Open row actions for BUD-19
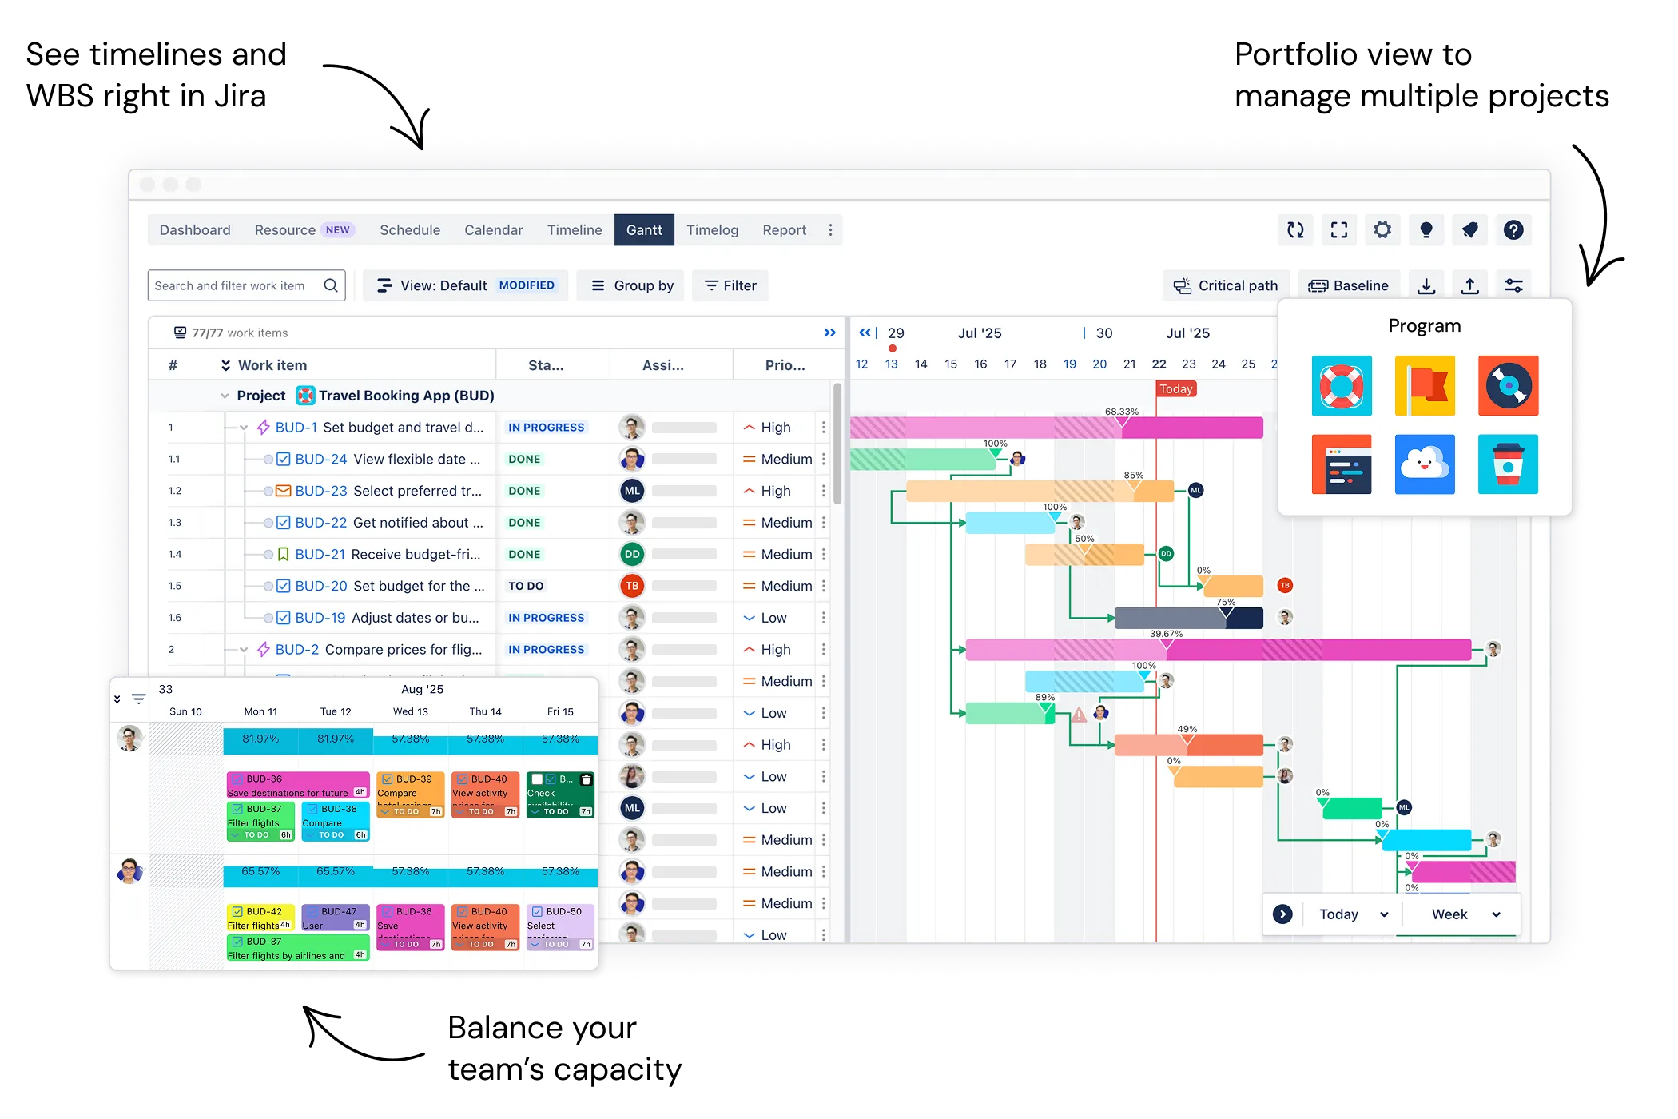The height and width of the screenshot is (1119, 1678). pyautogui.click(x=824, y=618)
